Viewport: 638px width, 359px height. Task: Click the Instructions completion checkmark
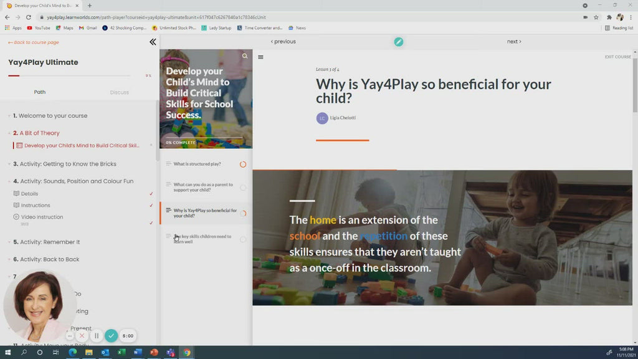[x=151, y=206]
